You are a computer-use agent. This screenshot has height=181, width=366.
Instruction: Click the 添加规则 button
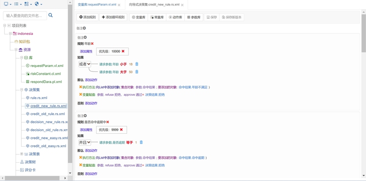click(87, 17)
